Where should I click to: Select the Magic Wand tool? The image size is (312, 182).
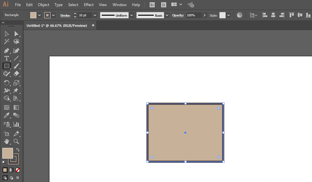[6, 42]
